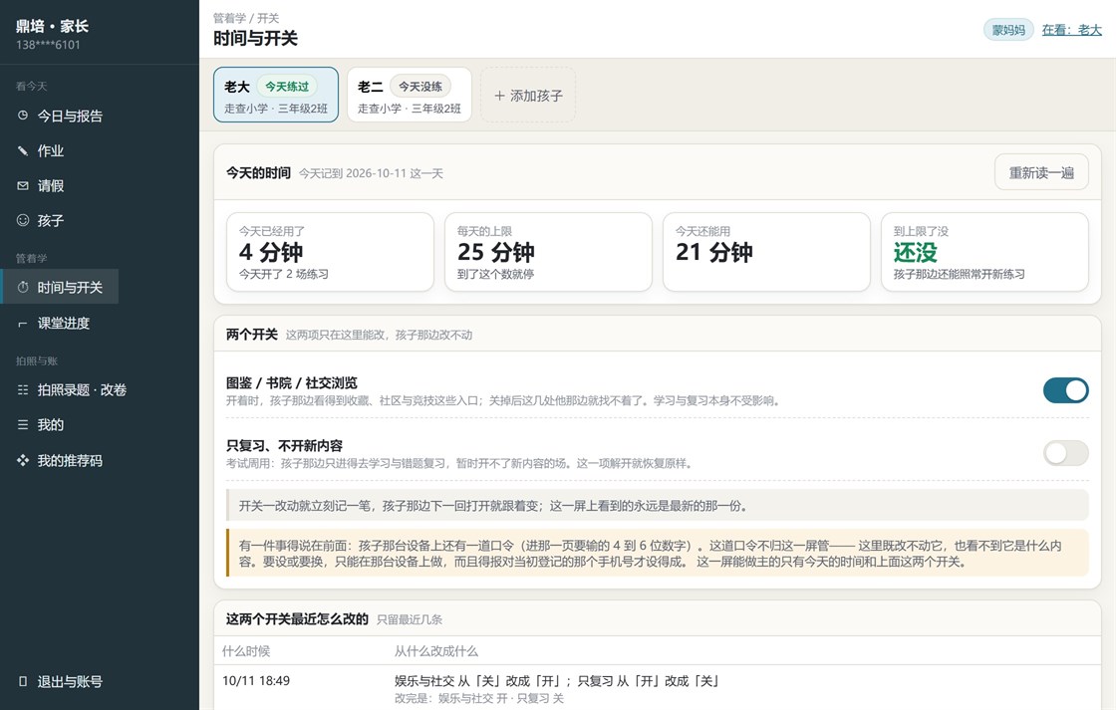Click the 到上限了没 还没 card
The height and width of the screenshot is (710, 1116).
click(x=984, y=252)
